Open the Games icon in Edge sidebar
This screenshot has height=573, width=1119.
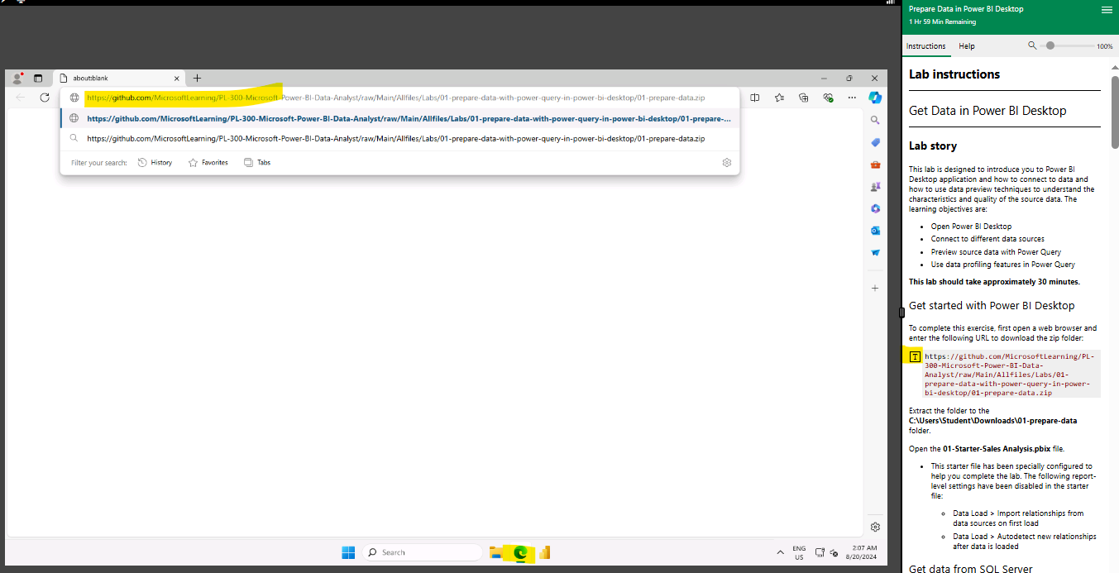point(875,187)
